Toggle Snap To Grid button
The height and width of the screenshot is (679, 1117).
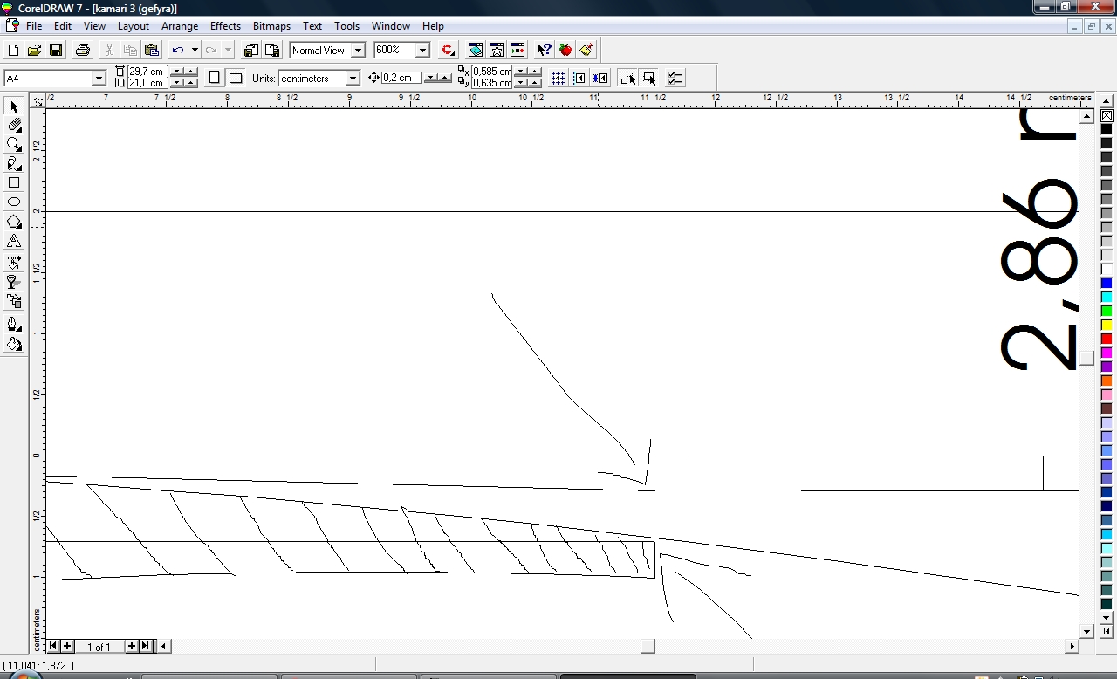click(x=558, y=79)
